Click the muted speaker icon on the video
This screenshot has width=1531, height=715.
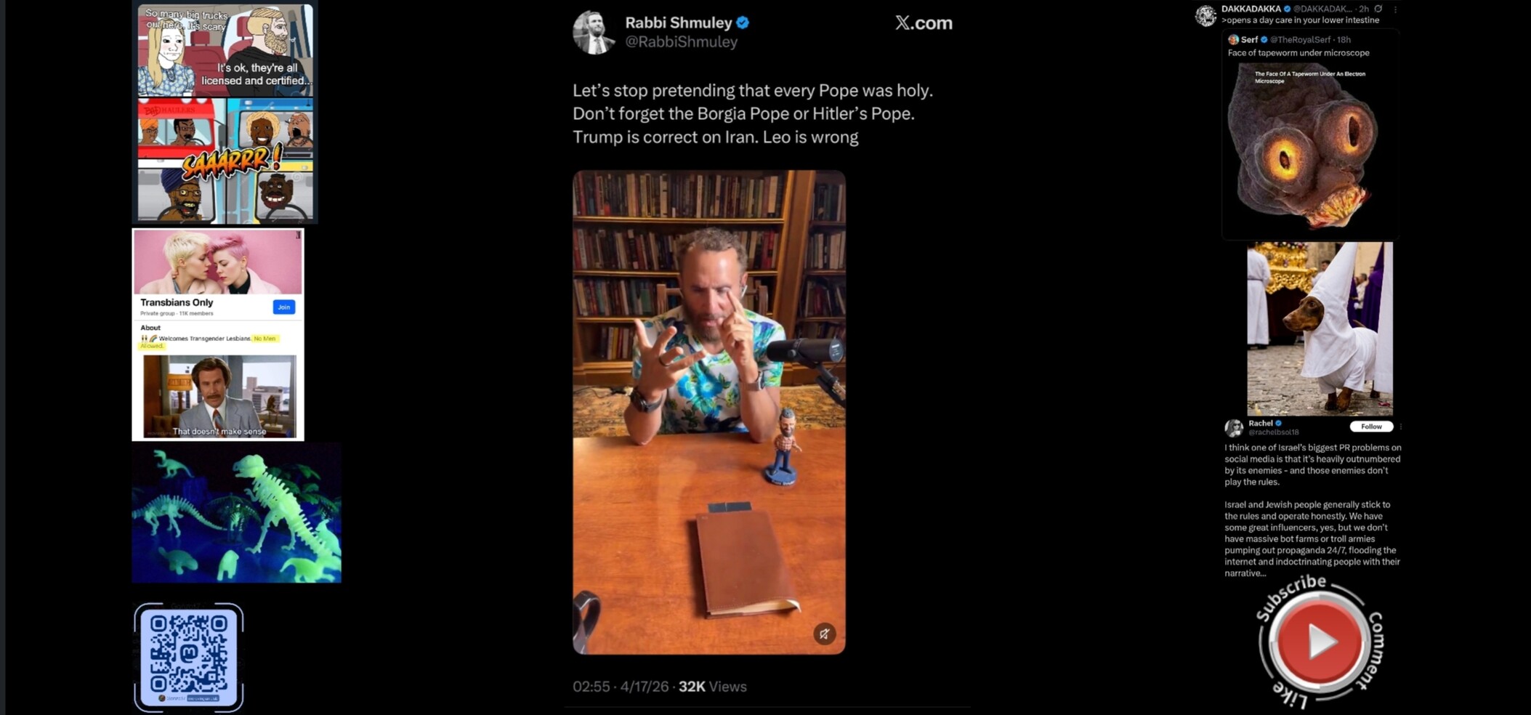point(824,634)
